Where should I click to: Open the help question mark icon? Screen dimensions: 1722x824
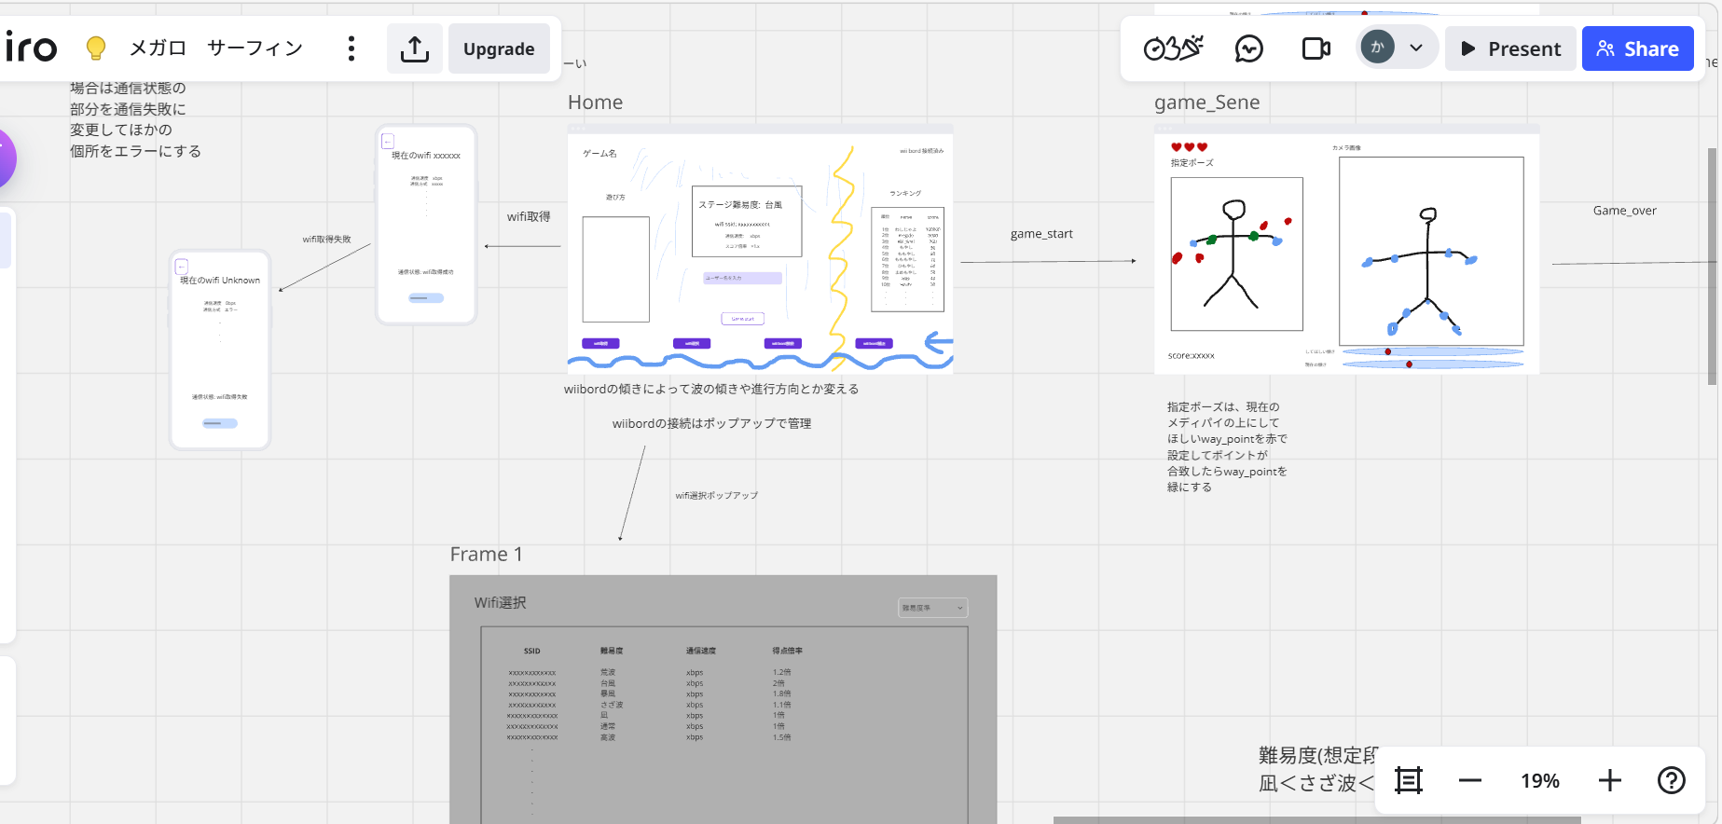point(1671,780)
